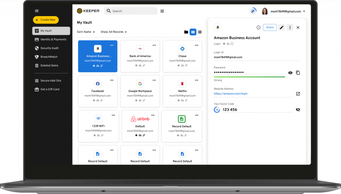Open Bank of America card options menu
The height and width of the screenshot is (194, 341).
coord(154,46)
